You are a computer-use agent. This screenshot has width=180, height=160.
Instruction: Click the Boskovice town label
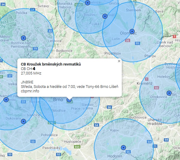[x=64, y=51]
